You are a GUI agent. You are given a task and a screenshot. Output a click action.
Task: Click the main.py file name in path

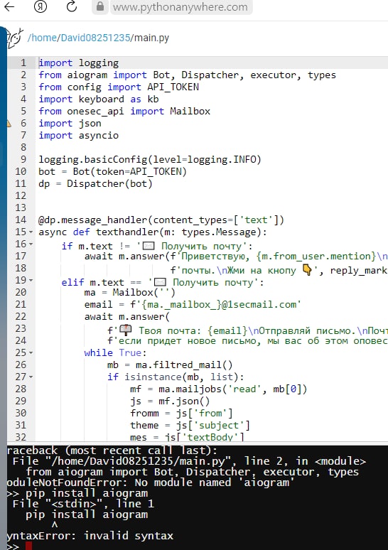(151, 38)
